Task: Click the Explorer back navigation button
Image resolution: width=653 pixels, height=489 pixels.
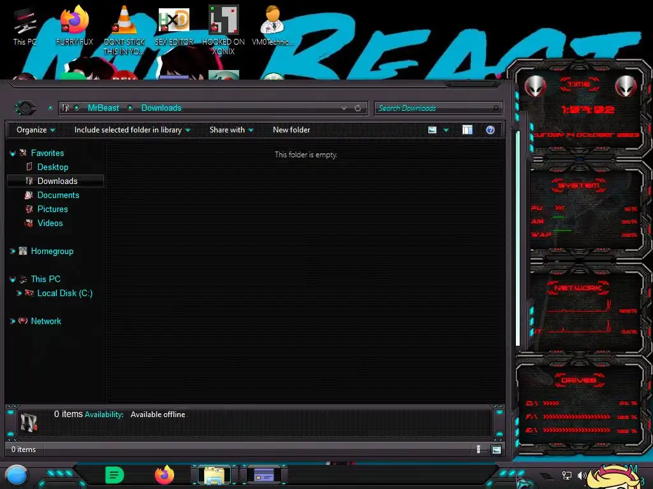Action: [x=26, y=108]
